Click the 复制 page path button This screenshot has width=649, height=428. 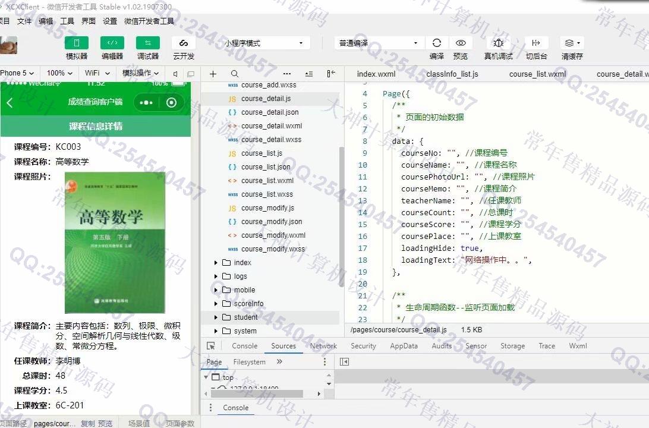coord(88,423)
